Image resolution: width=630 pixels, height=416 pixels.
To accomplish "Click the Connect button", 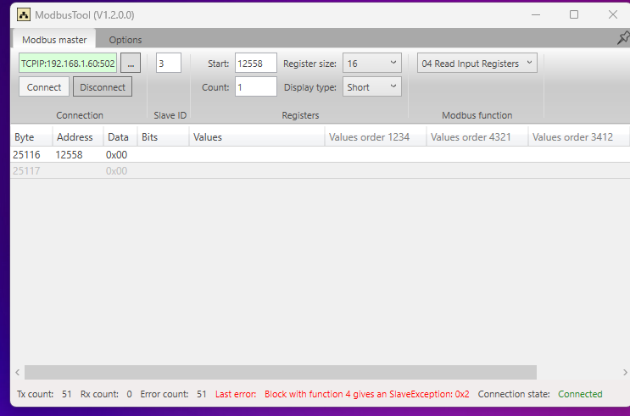I will (x=44, y=86).
